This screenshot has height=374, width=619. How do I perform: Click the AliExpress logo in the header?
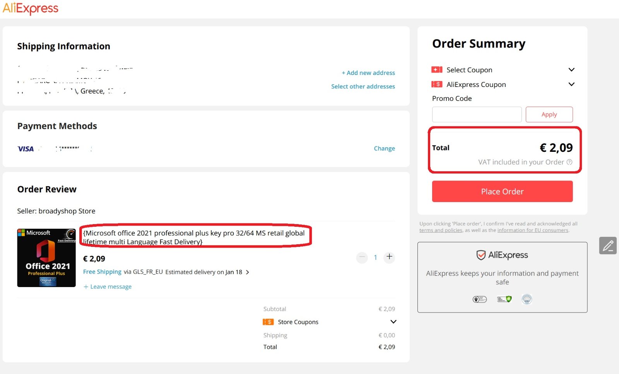pos(30,8)
